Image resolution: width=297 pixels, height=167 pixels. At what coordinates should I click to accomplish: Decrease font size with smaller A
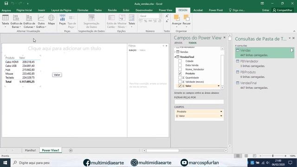(167, 21)
